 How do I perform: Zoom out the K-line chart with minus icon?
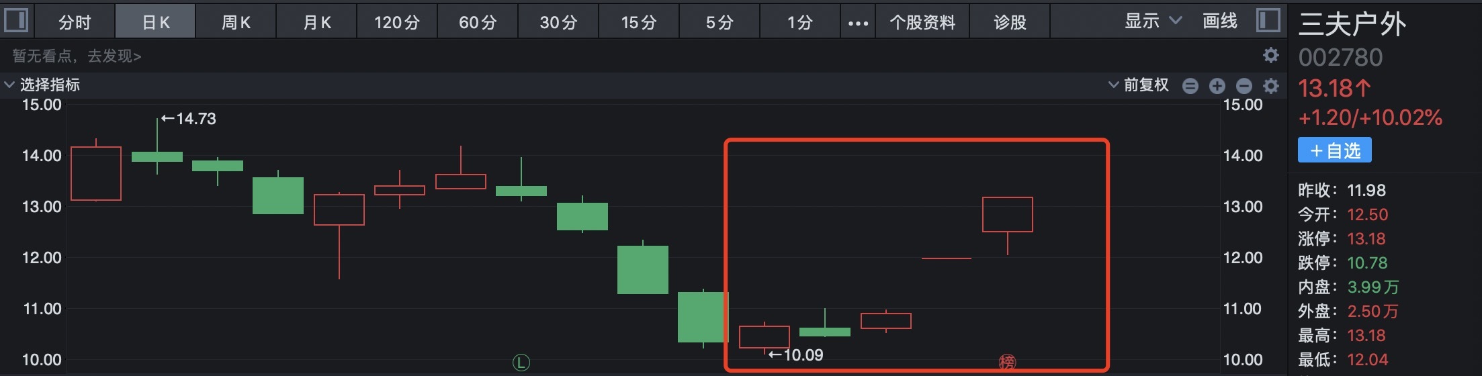point(1244,86)
